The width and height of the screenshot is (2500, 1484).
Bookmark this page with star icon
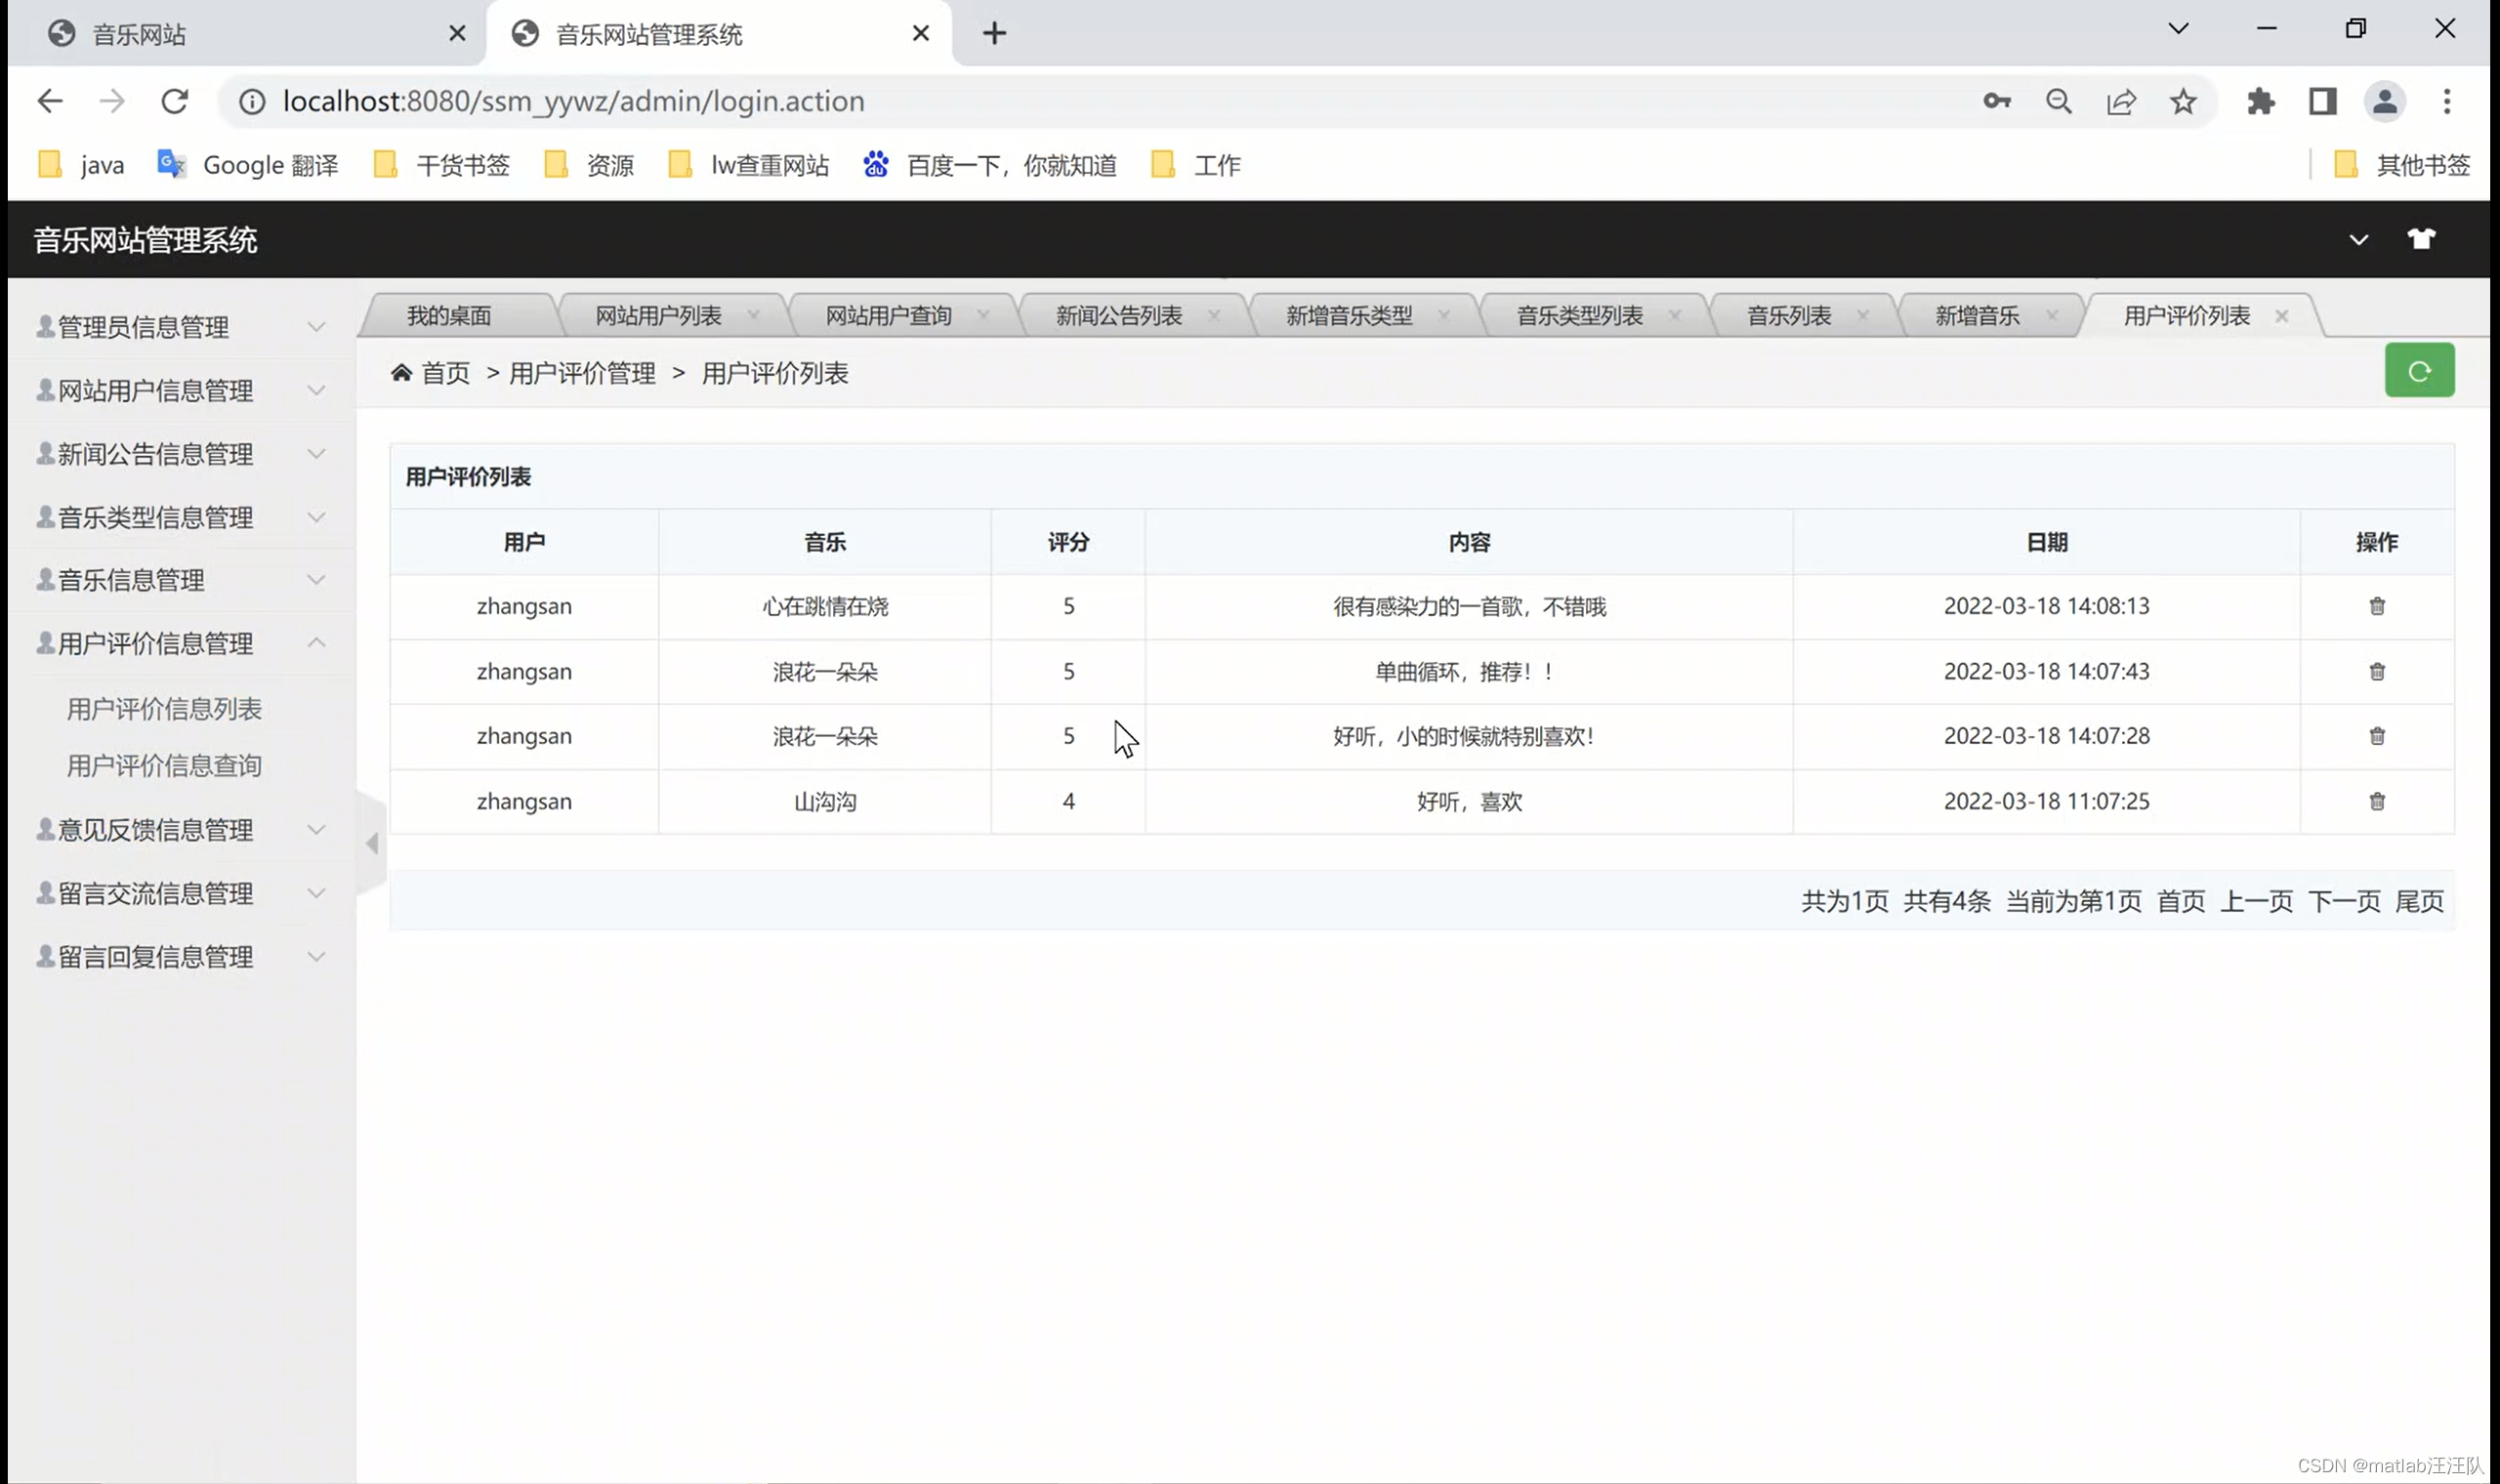click(2183, 101)
